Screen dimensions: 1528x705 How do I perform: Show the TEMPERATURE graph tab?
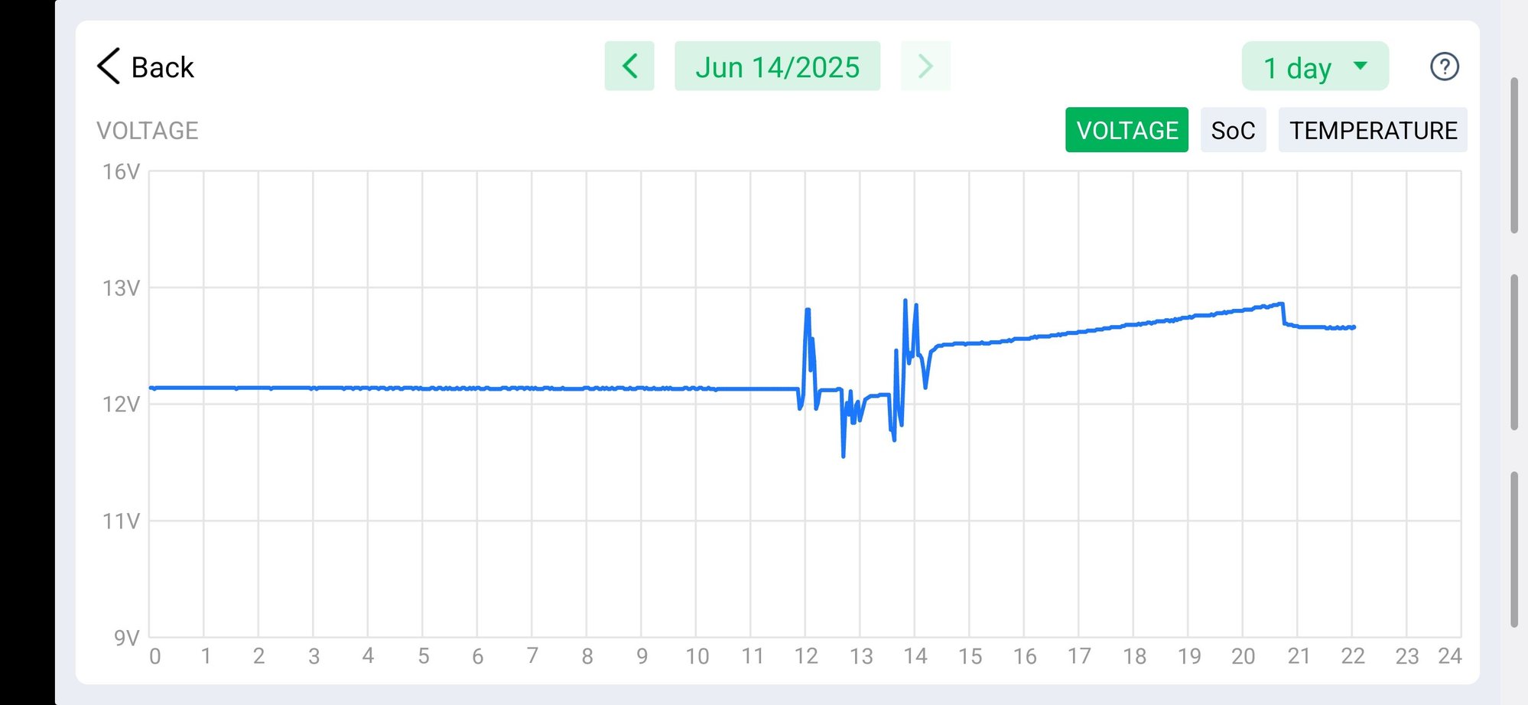[1373, 130]
